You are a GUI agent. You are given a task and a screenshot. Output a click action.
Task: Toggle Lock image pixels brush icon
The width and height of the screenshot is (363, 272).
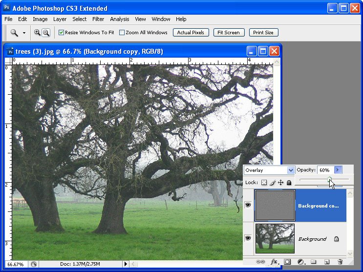pyautogui.click(x=273, y=183)
